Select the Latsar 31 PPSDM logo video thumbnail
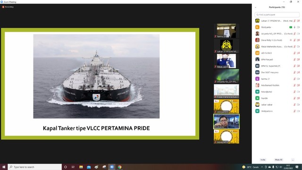Image resolution: width=302 pixels, height=170 pixels. [226, 46]
